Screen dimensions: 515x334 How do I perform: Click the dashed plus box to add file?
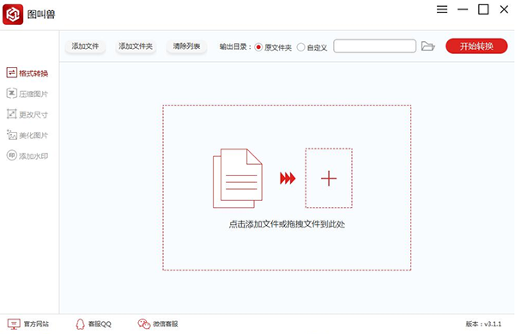(329, 178)
